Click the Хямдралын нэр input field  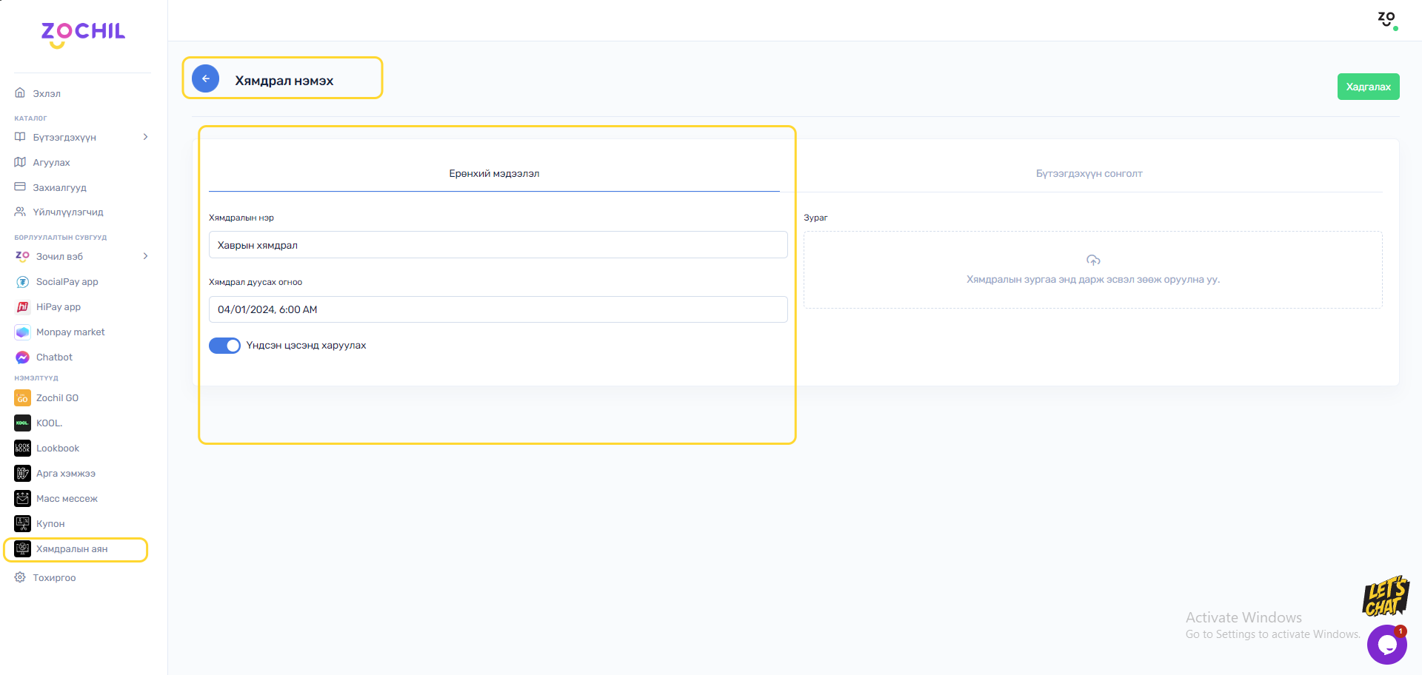pos(498,245)
